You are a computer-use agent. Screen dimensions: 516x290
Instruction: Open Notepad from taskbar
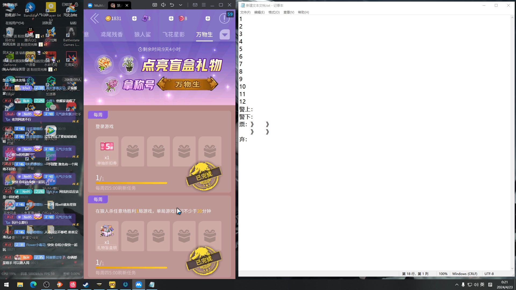pos(152,285)
